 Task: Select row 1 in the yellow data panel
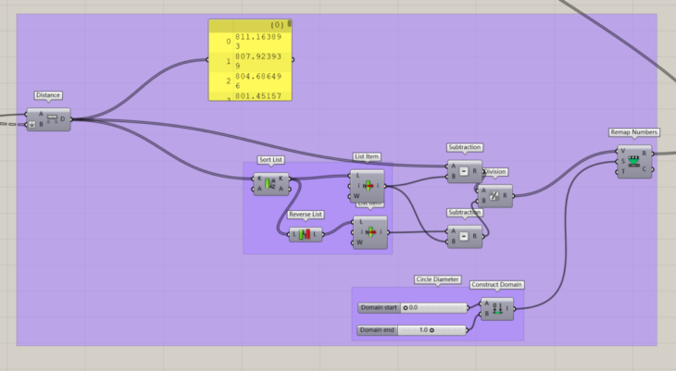tap(250, 62)
